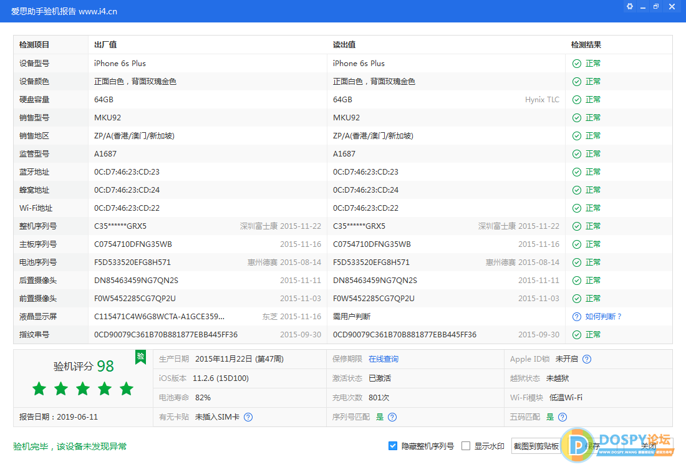Click the 爱思助手验机报告 www.i4.cn title
Image resolution: width=686 pixels, height=467 pixels.
[64, 11]
